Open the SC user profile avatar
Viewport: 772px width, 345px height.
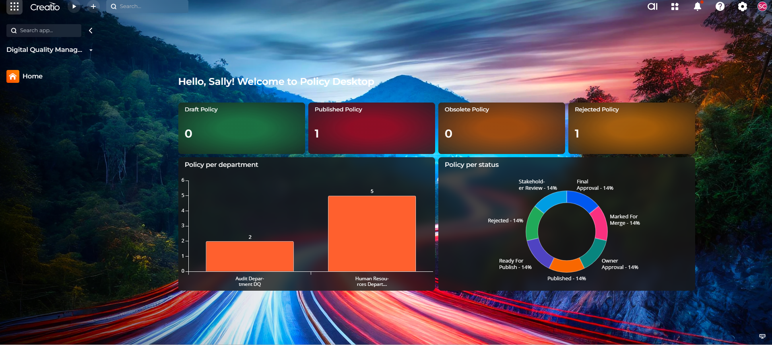click(762, 6)
